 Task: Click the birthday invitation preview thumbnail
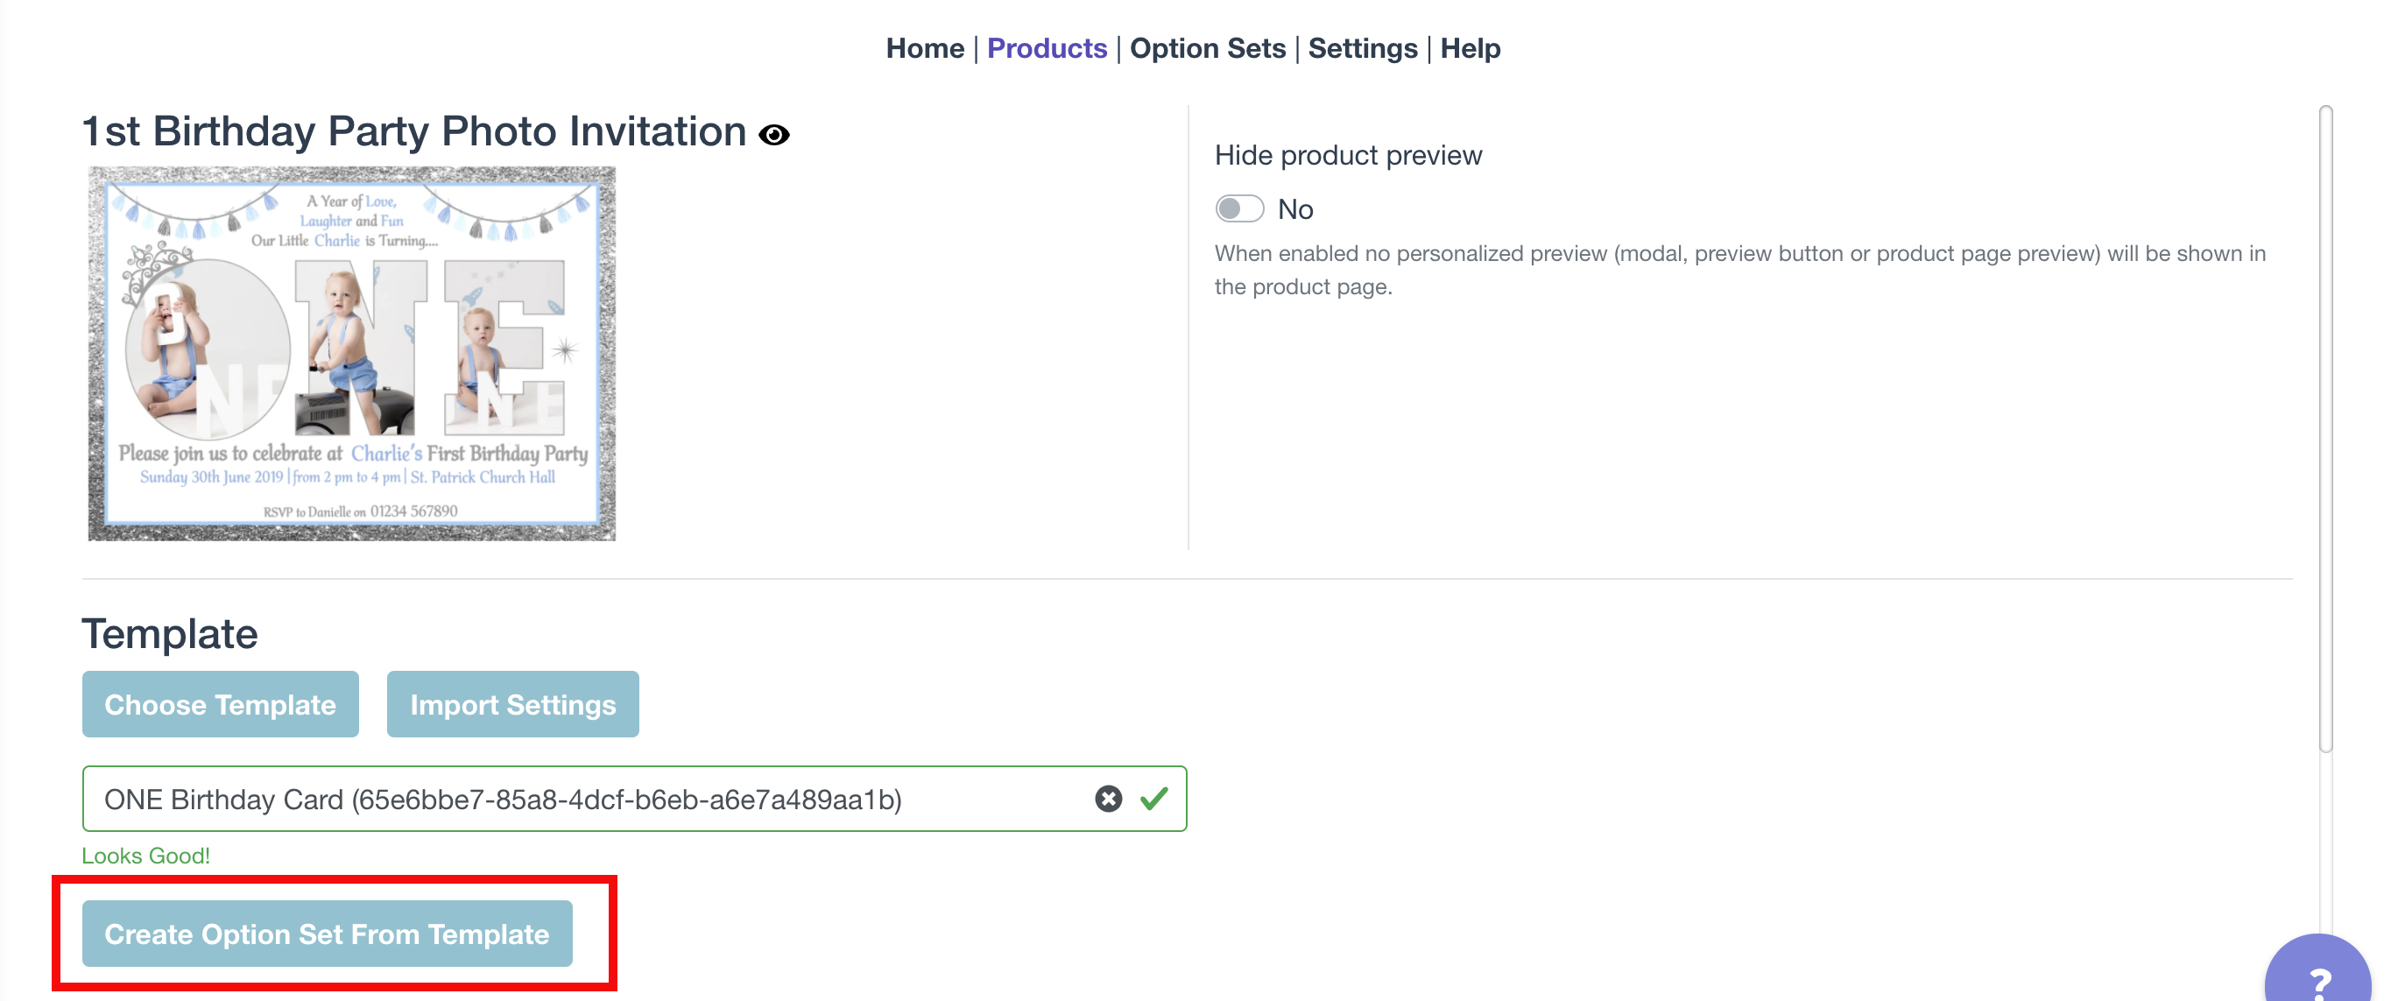[352, 354]
